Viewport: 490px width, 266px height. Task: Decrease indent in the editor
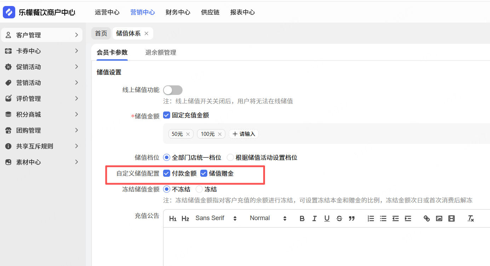tap(396, 218)
